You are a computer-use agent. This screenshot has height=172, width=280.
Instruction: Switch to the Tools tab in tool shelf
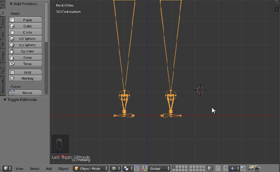click(3, 5)
